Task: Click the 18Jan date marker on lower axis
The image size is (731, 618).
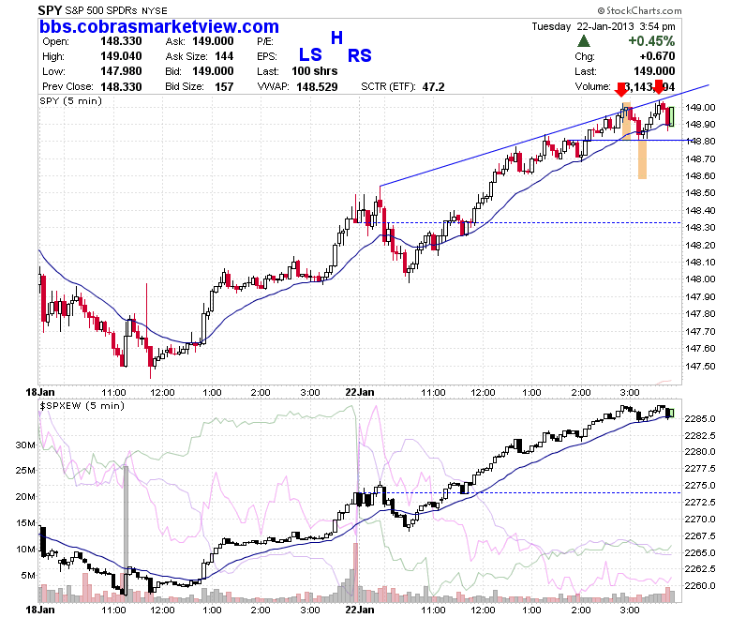Action: [40, 610]
